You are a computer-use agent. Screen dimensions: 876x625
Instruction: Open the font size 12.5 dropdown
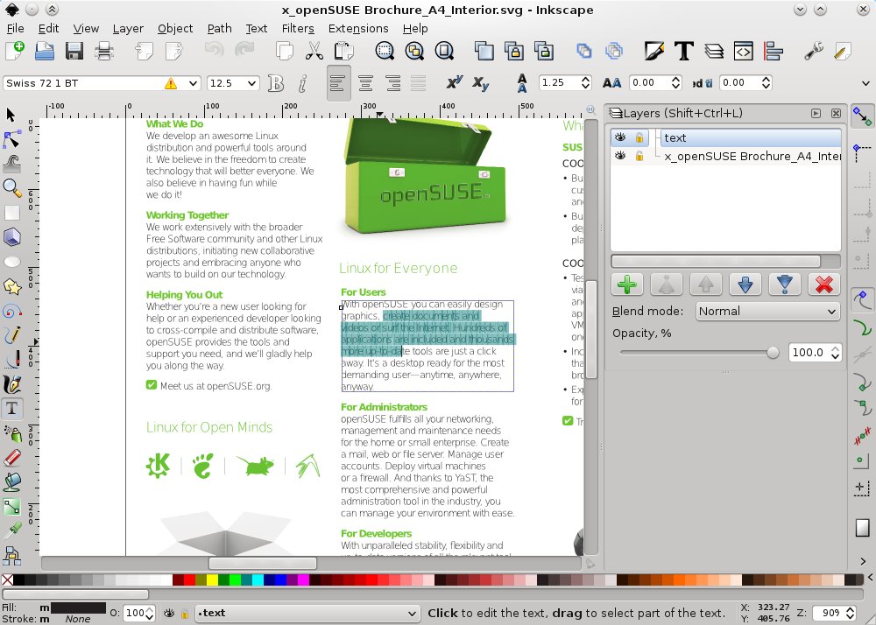(252, 83)
